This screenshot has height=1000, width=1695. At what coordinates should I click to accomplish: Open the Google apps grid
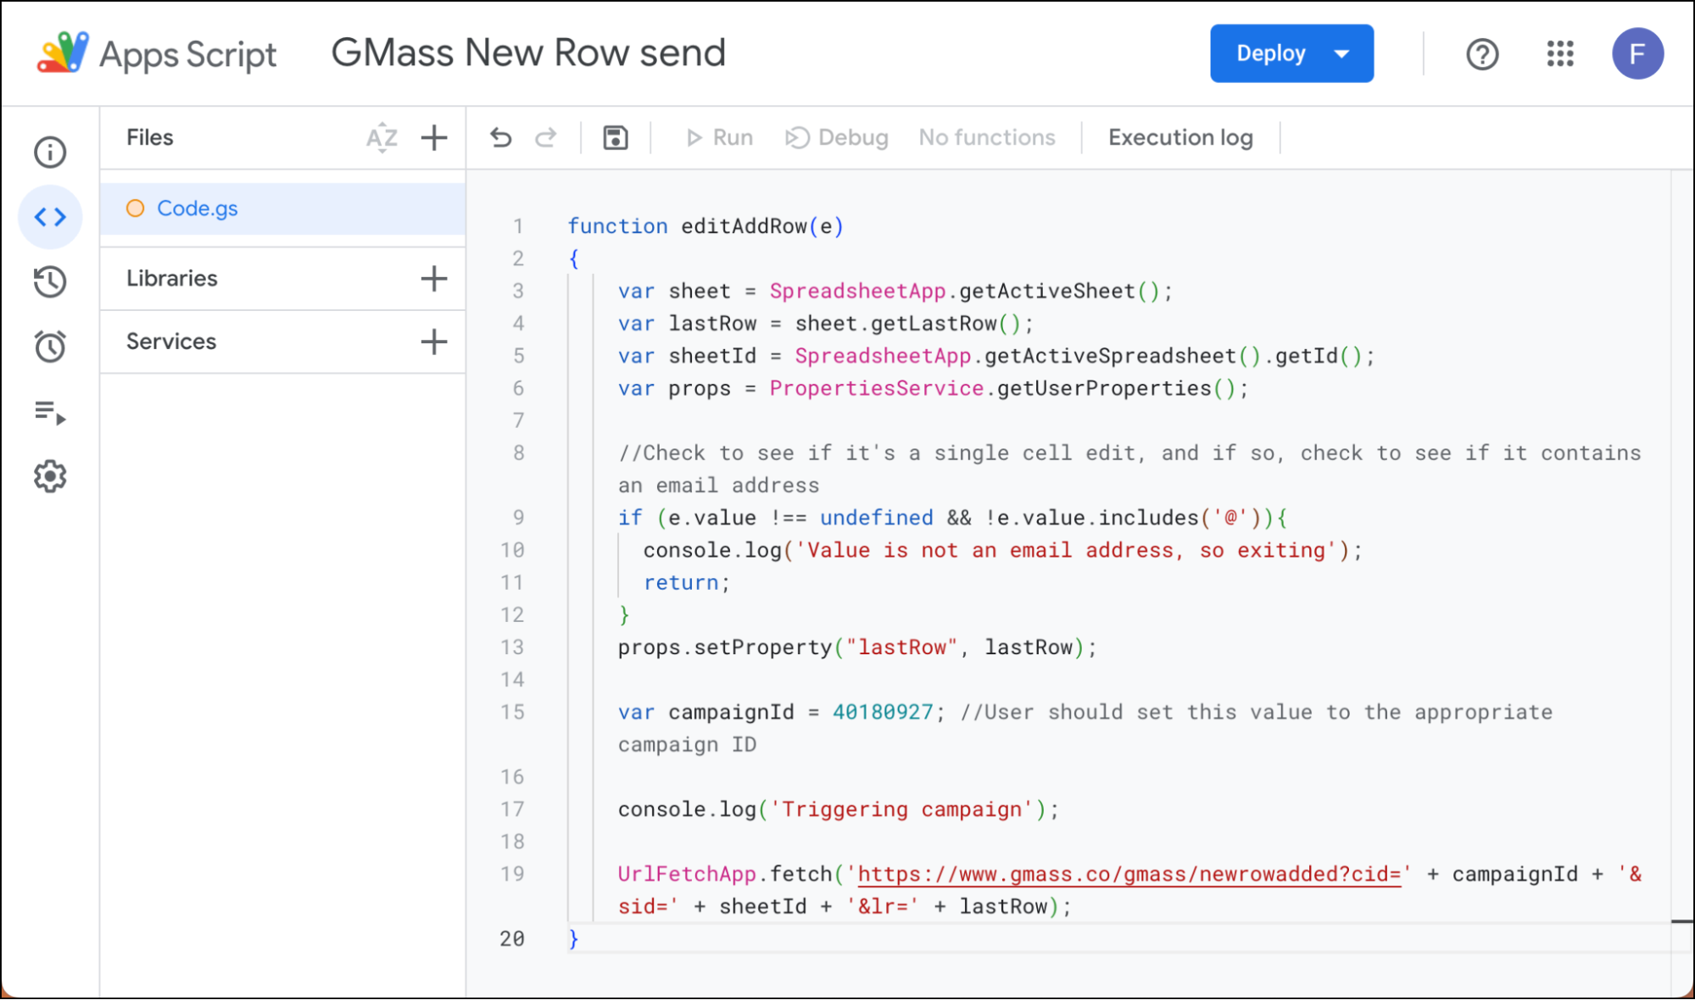tap(1560, 53)
